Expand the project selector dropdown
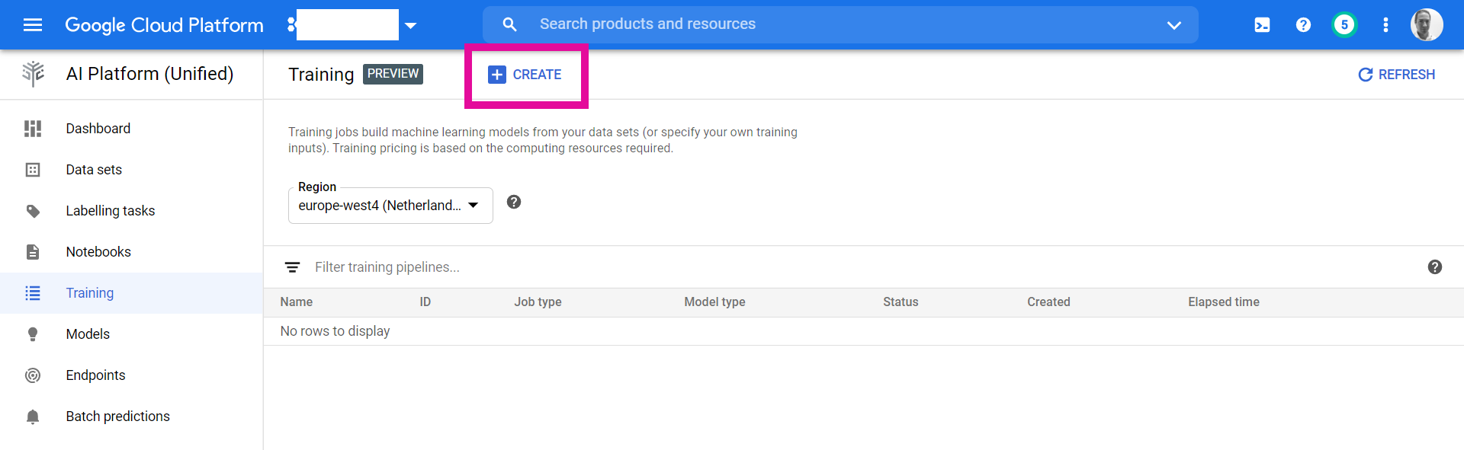 point(411,25)
